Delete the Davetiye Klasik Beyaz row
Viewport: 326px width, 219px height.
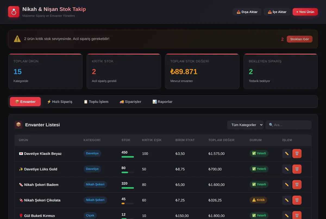pos(297,154)
